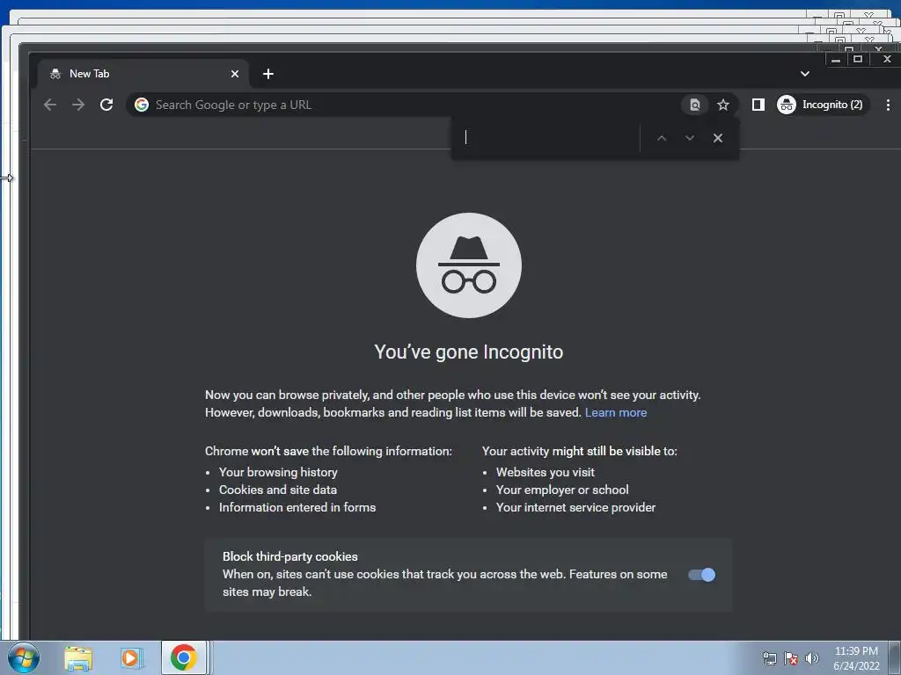Click "Information entered in forms" list item
Image resolution: width=901 pixels, height=675 pixels.
297,507
